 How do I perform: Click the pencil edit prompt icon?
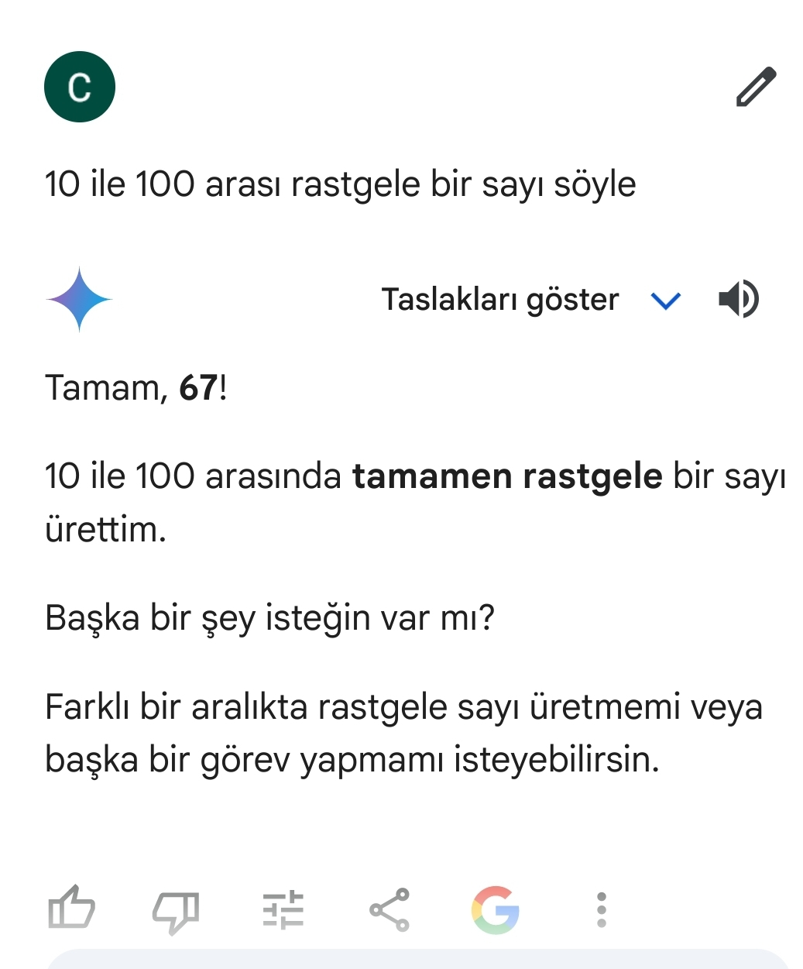(x=756, y=87)
